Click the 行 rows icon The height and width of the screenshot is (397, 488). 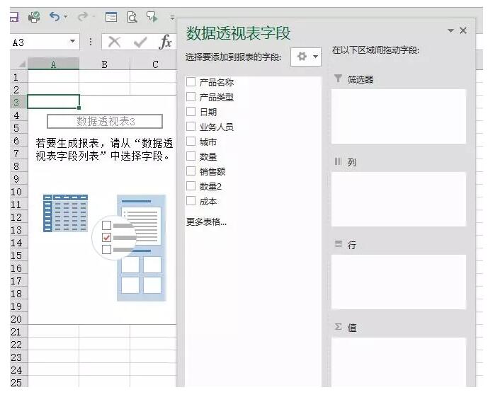point(339,244)
